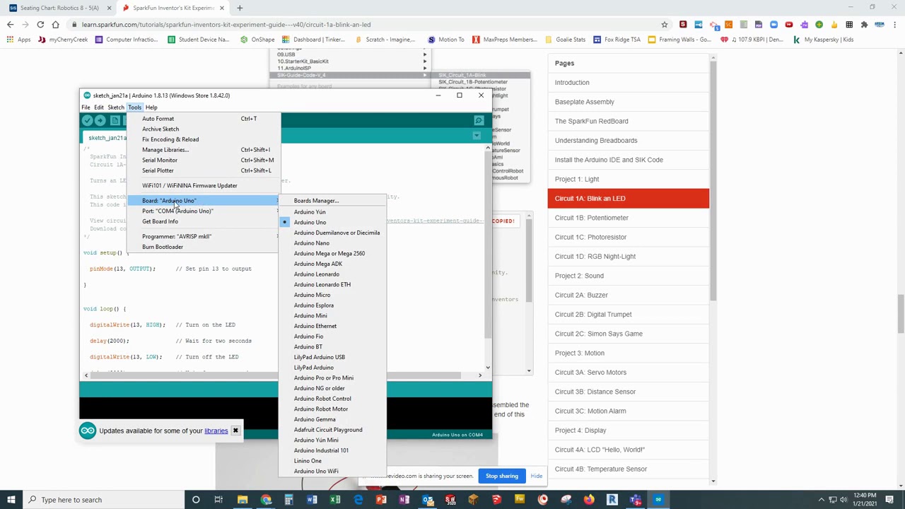905x509 pixels.
Task: Open Firefox from the taskbar
Action: point(589,500)
